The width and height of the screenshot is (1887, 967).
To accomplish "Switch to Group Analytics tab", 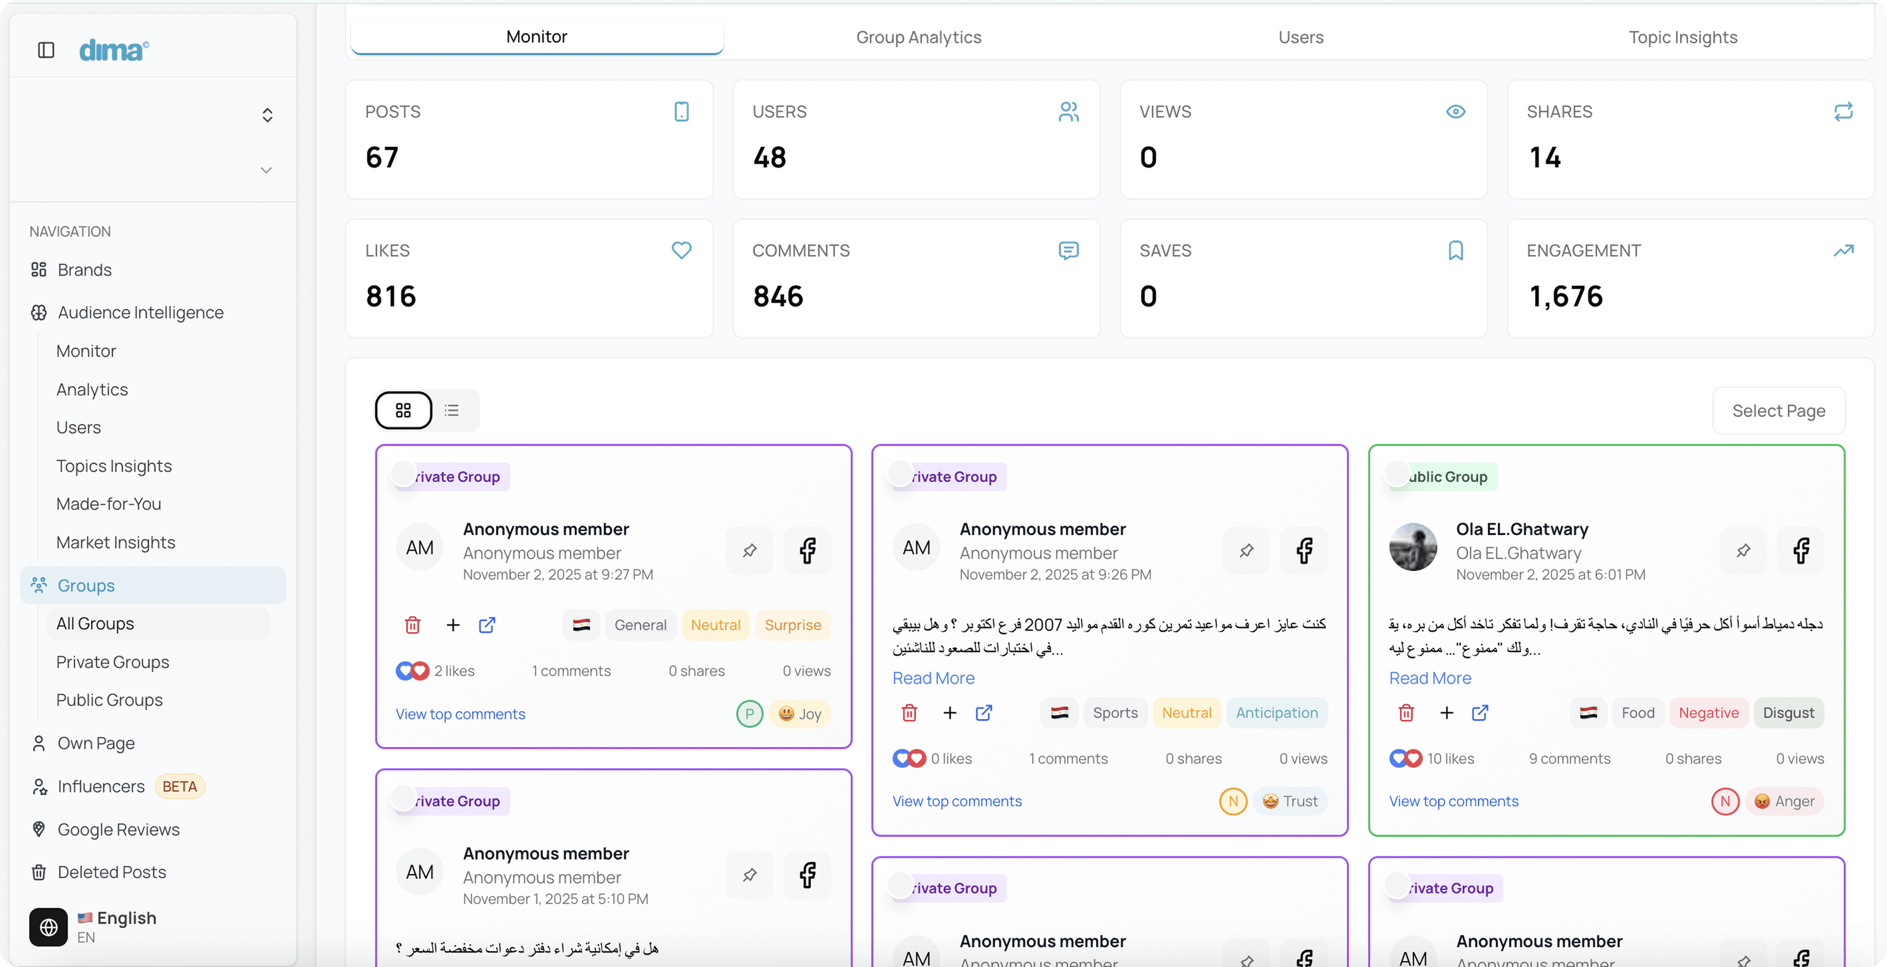I will [918, 37].
